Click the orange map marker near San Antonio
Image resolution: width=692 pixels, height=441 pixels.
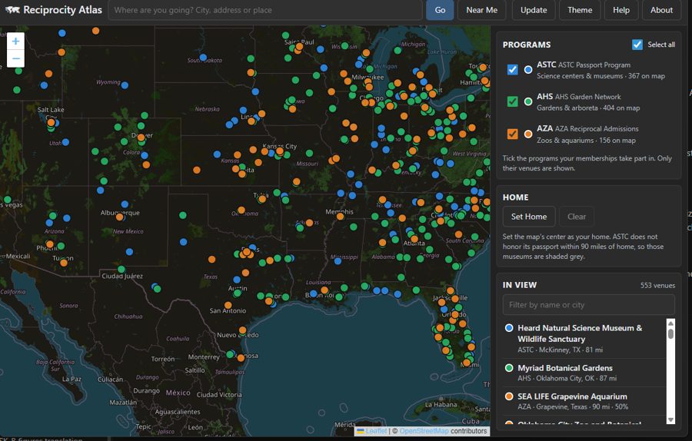pyautogui.click(x=228, y=305)
